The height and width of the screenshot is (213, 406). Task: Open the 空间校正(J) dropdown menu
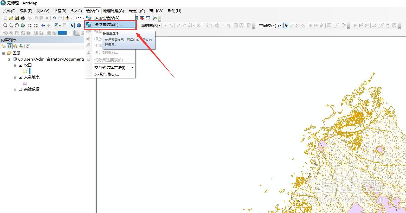(x=270, y=25)
